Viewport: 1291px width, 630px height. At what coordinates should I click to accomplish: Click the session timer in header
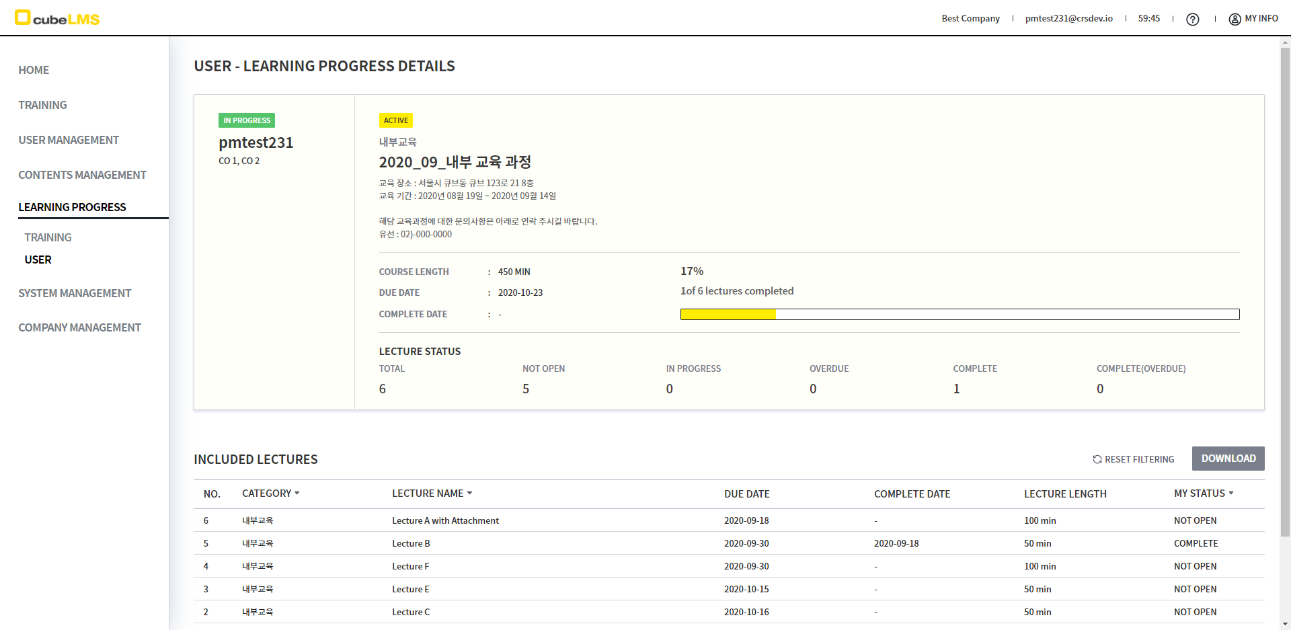(1148, 19)
